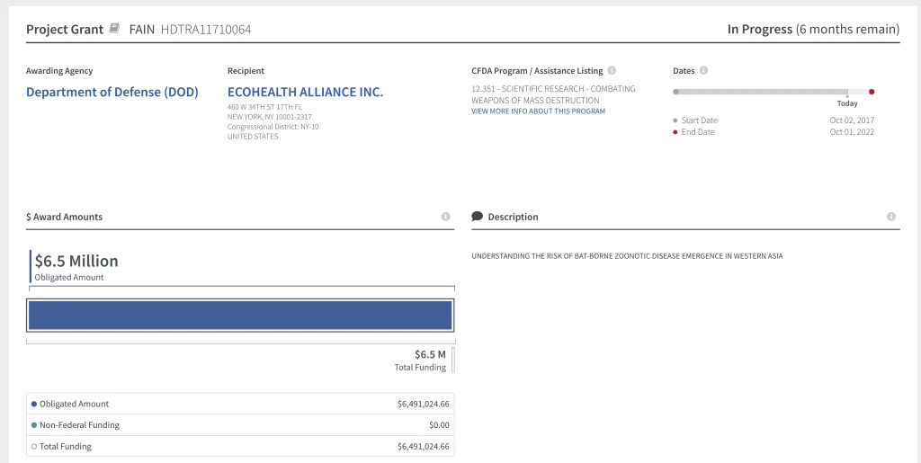This screenshot has width=921, height=463.
Task: Click the FAIN HDTRA11710064 identifier
Action: coord(191,29)
